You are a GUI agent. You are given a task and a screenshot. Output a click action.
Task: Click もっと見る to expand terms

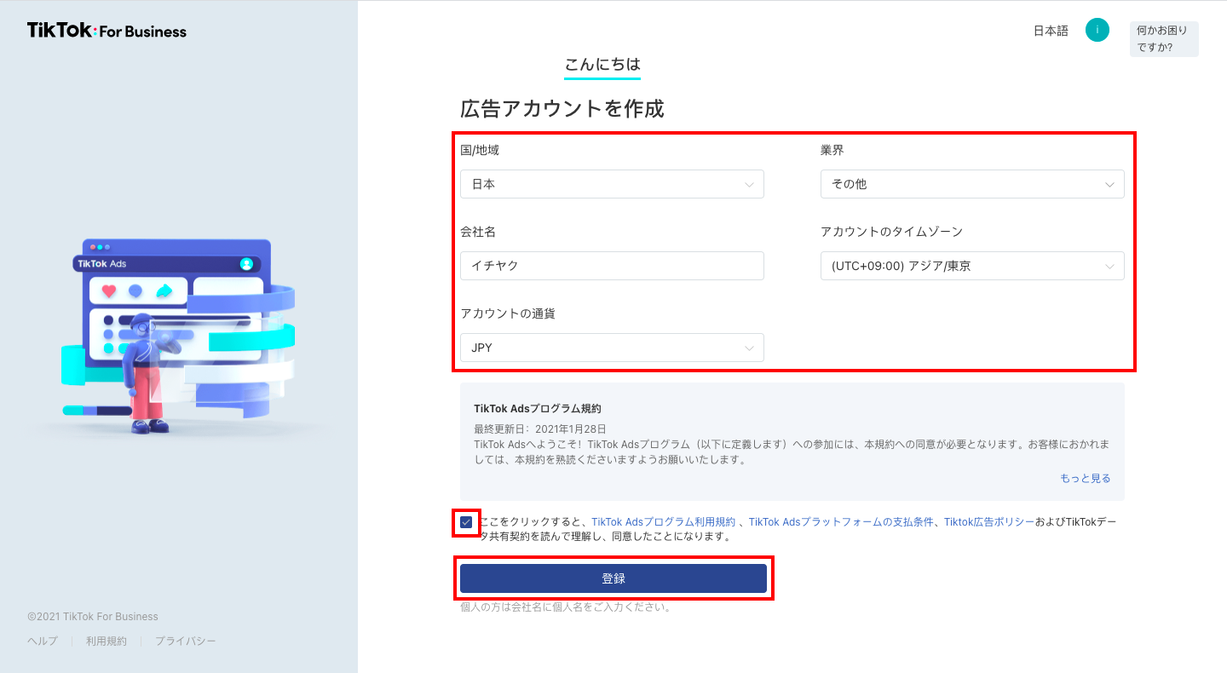pyautogui.click(x=1086, y=479)
